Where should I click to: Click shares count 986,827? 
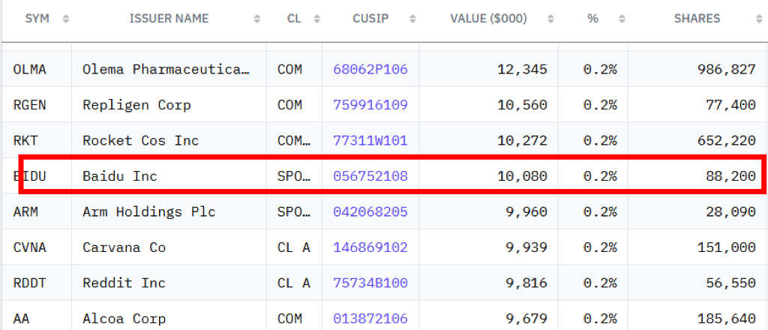(x=726, y=70)
